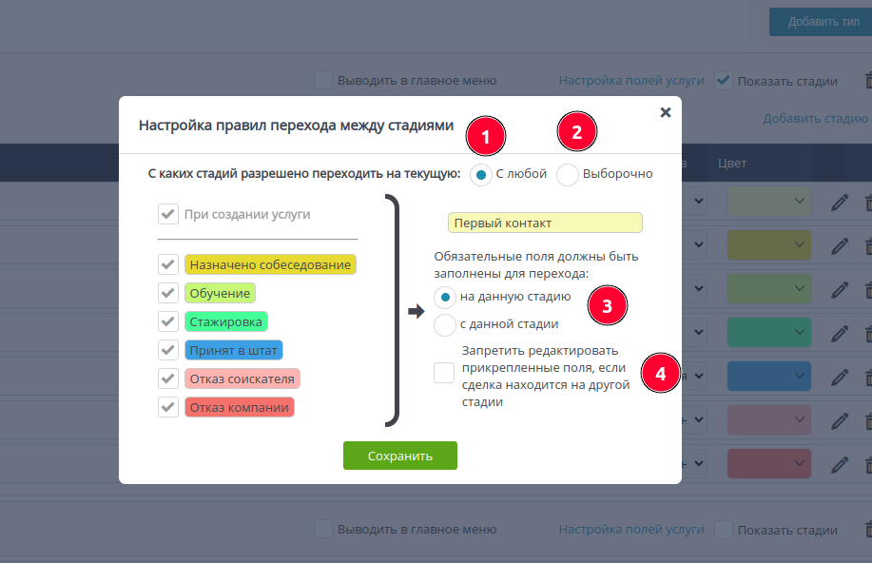Screen dimensions: 872x563
Task: Click the pencil edit icon beside the blue color dropdown
Action: click(x=839, y=376)
